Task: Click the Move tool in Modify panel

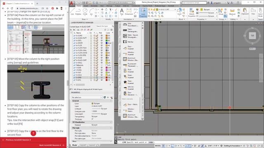Action: pos(102,9)
